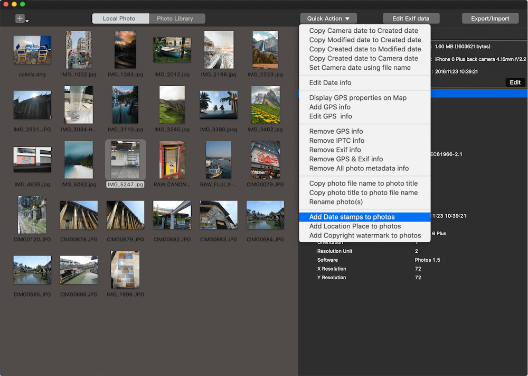This screenshot has height=376, width=528.
Task: Select the RAW_FUJI_X harbor photo
Action: 219,160
